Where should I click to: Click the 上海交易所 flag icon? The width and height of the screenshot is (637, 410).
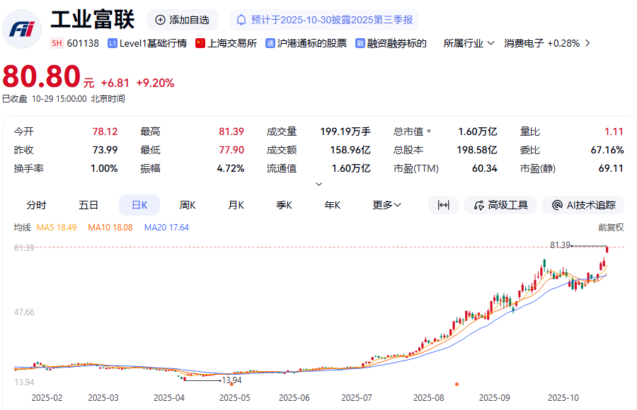200,43
